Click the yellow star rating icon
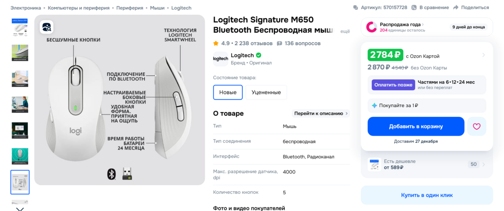Image resolution: width=504 pixels, height=211 pixels. tap(216, 43)
